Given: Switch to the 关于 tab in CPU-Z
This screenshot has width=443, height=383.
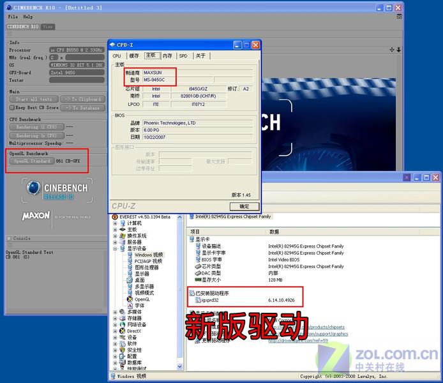Looking at the screenshot, I should tap(200, 56).
